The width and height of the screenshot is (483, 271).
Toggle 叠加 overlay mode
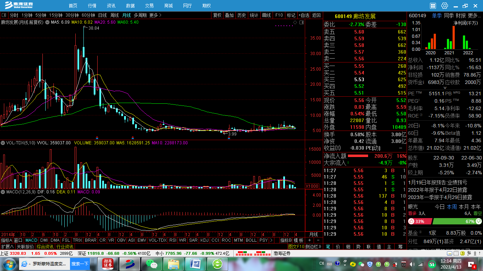pyautogui.click(x=229, y=15)
